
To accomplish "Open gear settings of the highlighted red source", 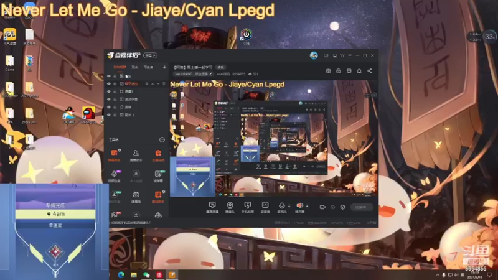I will tap(147, 84).
